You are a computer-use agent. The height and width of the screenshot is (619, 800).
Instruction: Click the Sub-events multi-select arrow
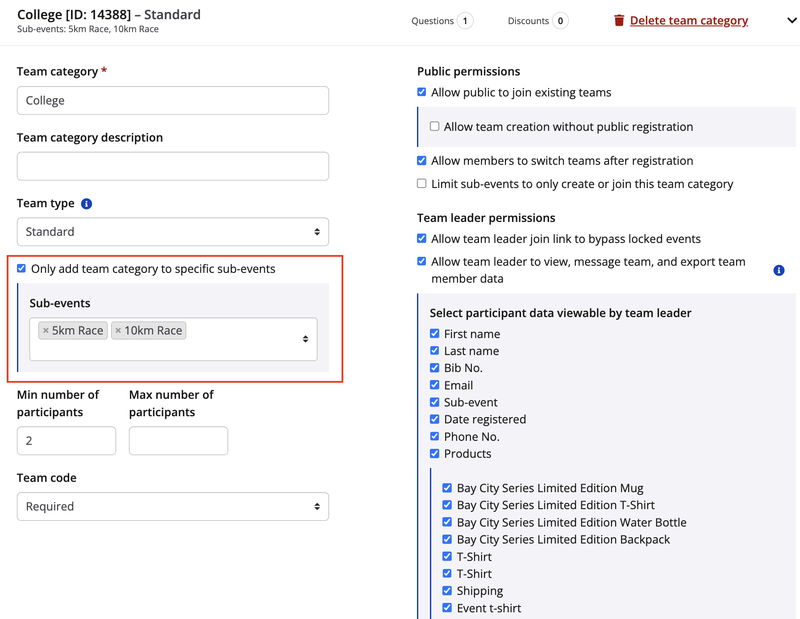pos(305,339)
